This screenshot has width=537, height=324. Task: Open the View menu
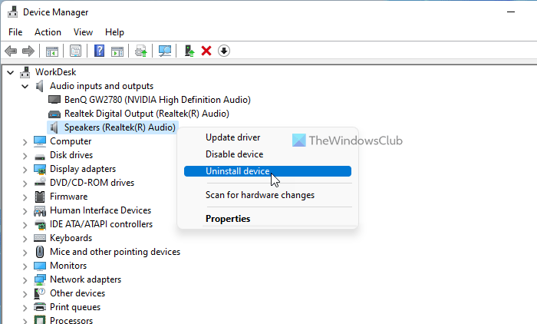click(x=83, y=32)
